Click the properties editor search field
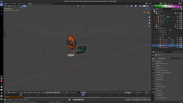Screen dimensions: 183x103 [167, 52]
